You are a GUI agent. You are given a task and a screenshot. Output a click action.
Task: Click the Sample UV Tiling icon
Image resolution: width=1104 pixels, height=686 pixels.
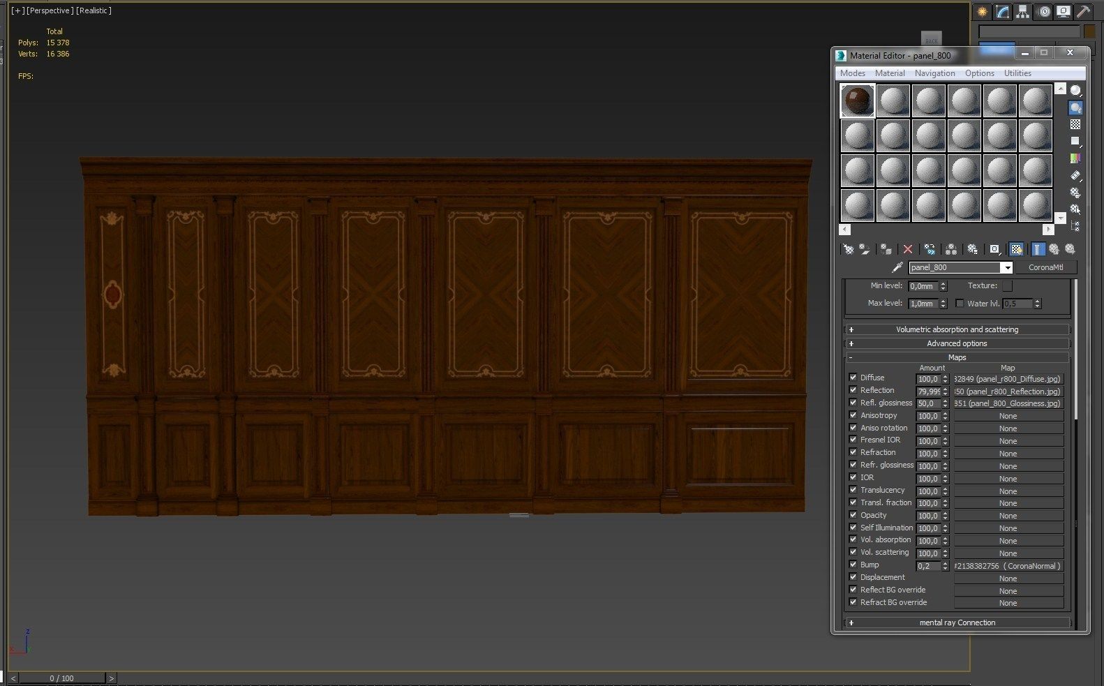(x=1075, y=141)
